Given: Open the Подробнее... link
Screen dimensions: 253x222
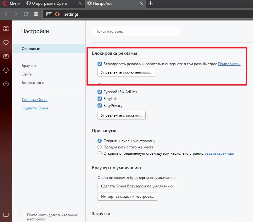Looking at the screenshot, I should click(229, 64).
